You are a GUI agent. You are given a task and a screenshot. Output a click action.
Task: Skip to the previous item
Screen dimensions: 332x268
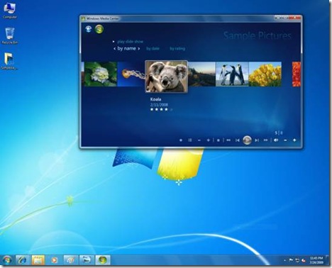point(238,140)
